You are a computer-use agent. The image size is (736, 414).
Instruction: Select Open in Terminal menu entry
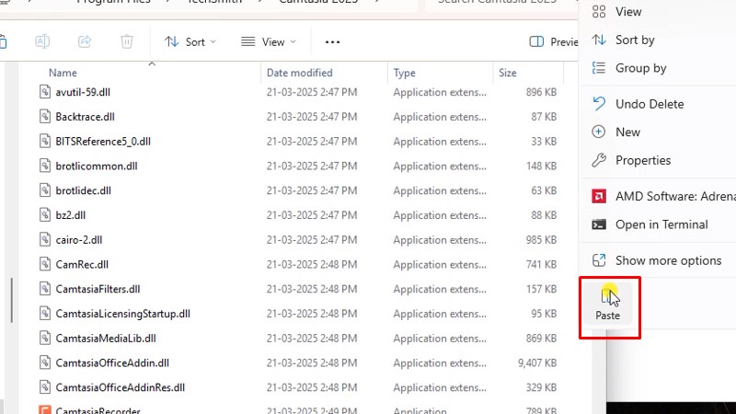(x=661, y=224)
